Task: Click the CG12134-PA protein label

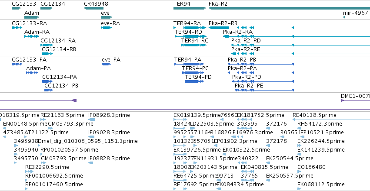Action: pyautogui.click(x=60, y=77)
